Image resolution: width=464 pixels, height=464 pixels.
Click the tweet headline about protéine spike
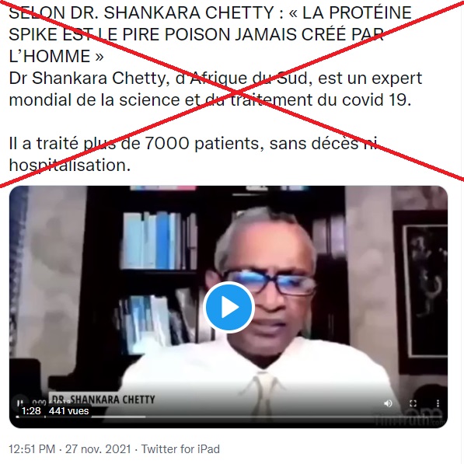(x=210, y=34)
